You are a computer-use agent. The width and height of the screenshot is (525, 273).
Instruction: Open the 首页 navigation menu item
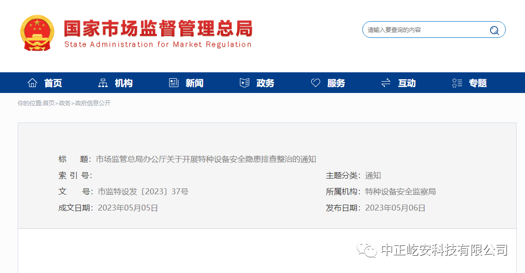(x=53, y=83)
